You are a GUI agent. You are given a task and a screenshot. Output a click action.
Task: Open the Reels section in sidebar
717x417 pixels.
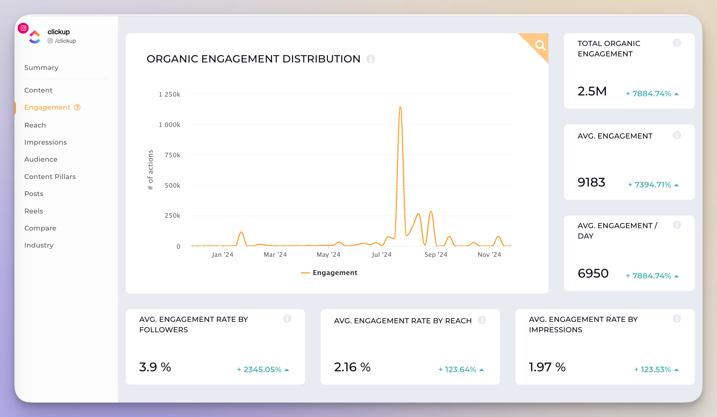[x=33, y=211]
